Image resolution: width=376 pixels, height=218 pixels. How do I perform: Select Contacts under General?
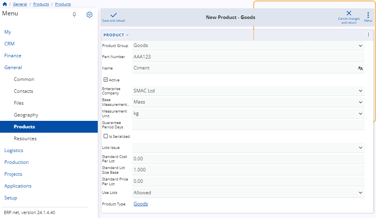click(x=23, y=91)
